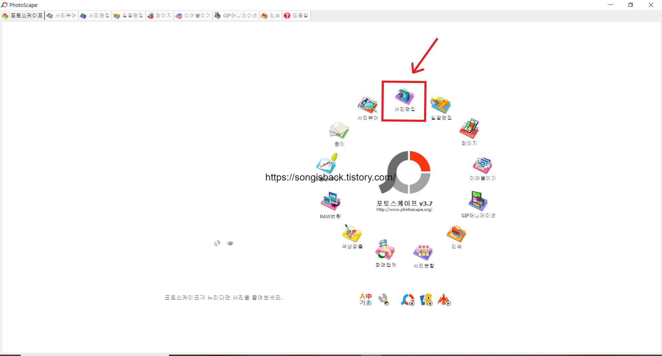The image size is (662, 356).
Task: Click the small refresh arrows icon
Action: pyautogui.click(x=217, y=243)
